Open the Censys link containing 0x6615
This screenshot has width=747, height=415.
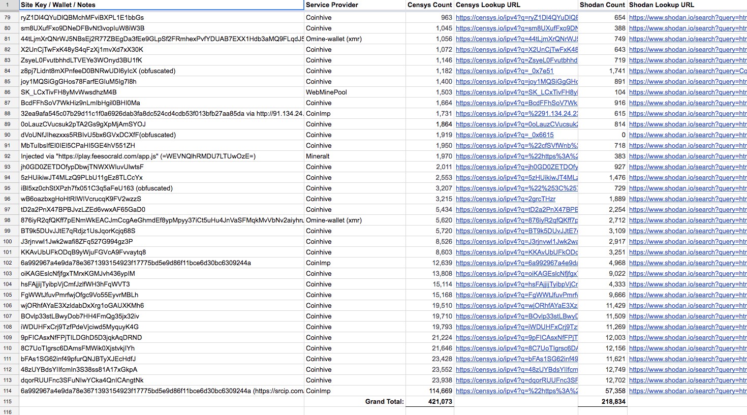[505, 135]
